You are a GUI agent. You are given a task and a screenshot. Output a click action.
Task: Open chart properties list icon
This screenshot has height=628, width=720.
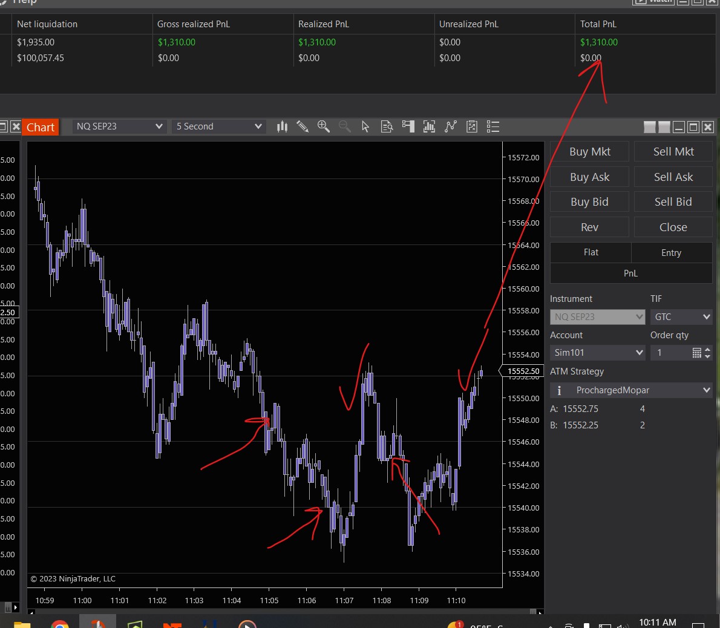coord(493,126)
